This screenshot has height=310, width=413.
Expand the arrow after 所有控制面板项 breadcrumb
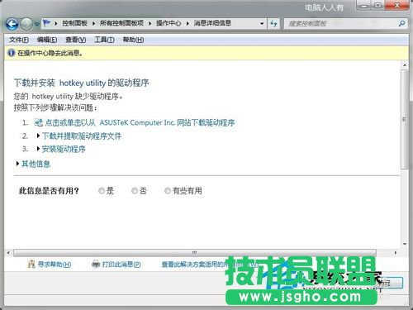coord(150,24)
